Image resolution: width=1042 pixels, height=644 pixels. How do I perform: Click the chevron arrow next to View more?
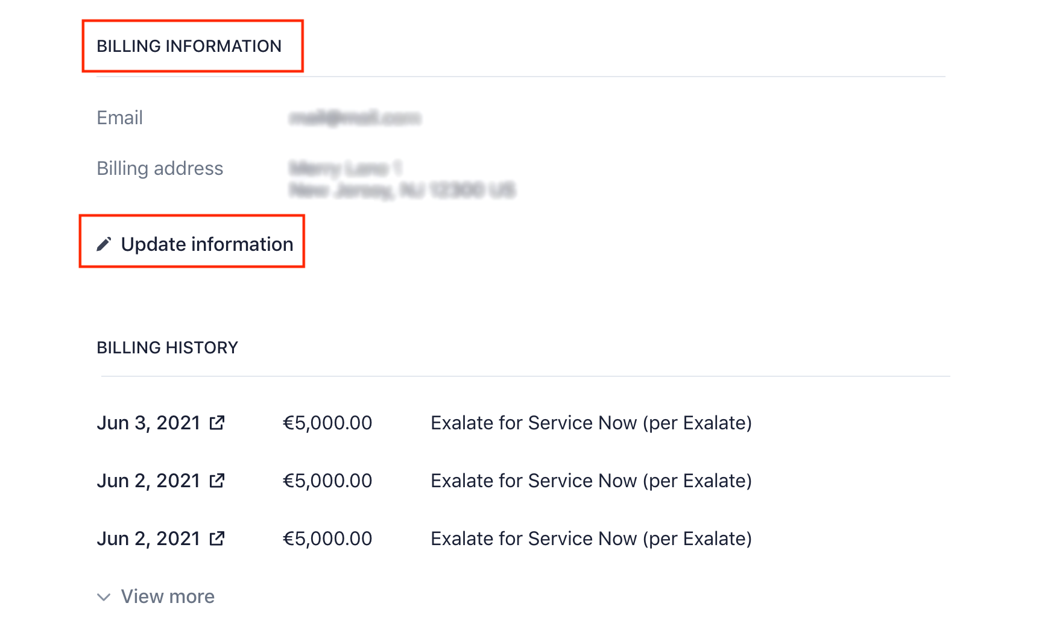click(104, 597)
